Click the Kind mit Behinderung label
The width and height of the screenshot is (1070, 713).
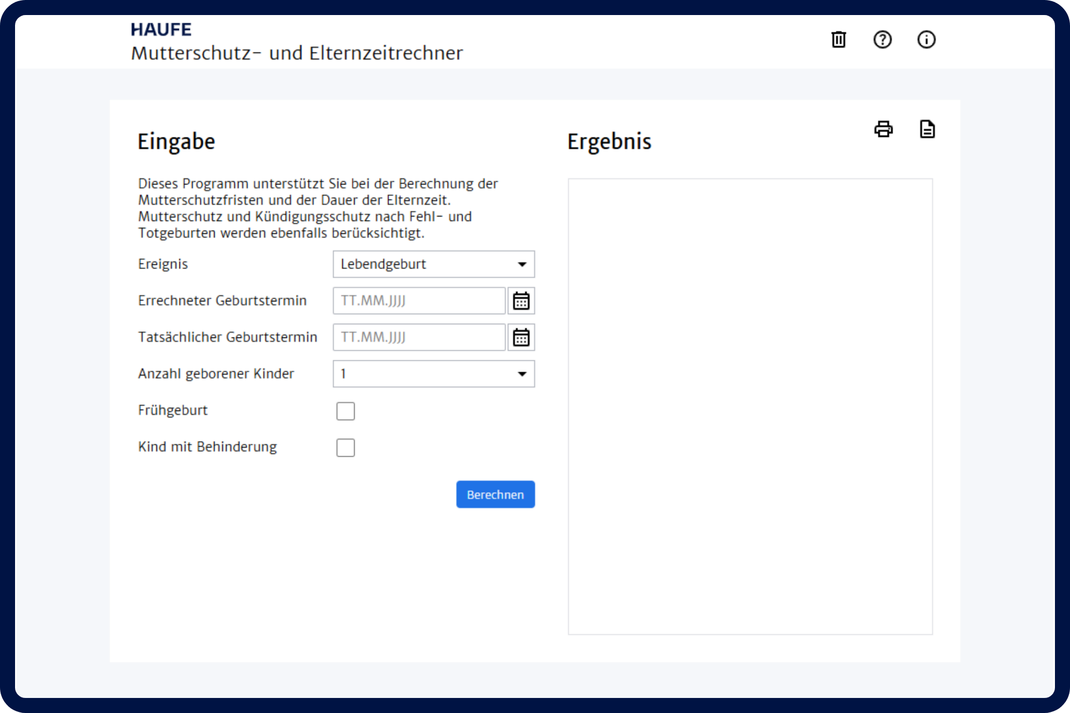pos(207,447)
